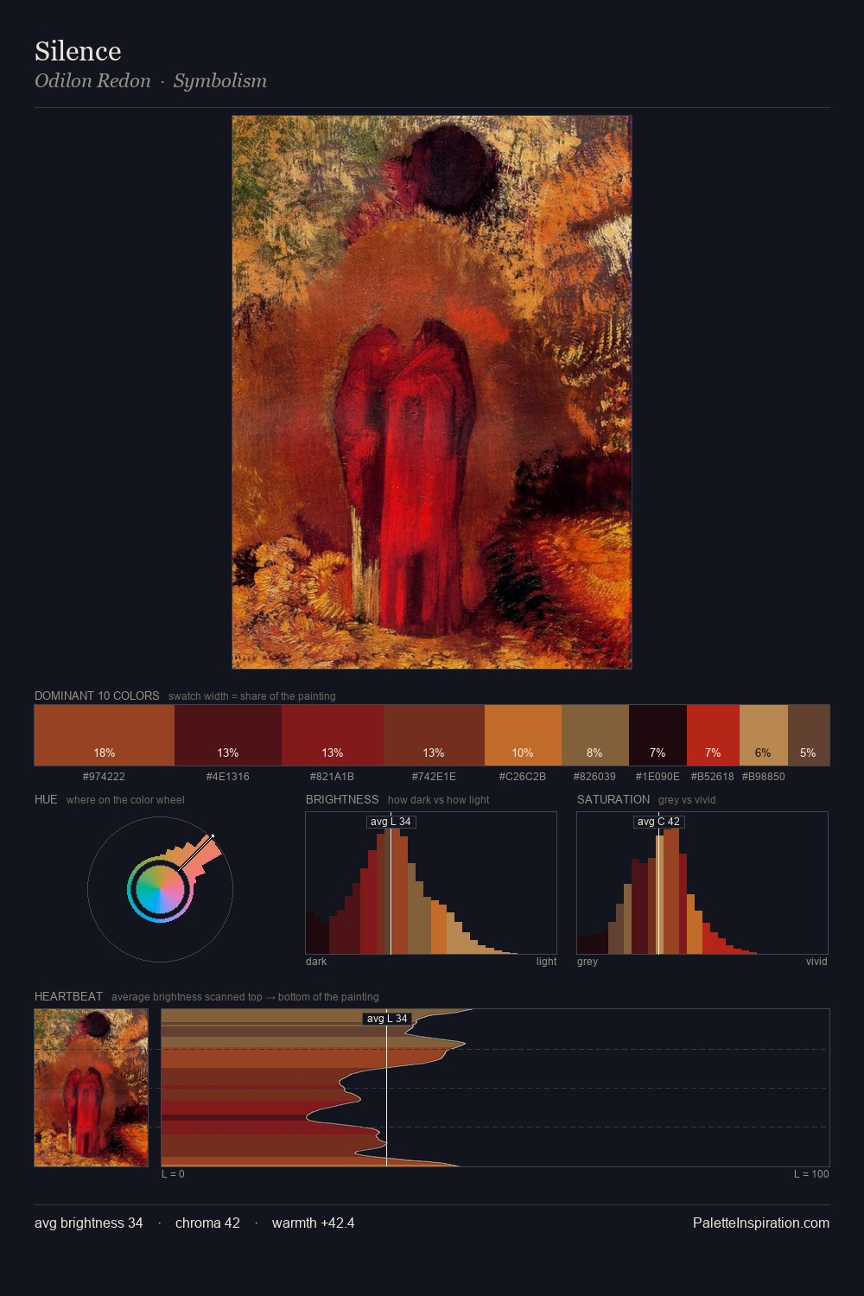Click the "avg C 42" label in Saturation chart

point(658,822)
